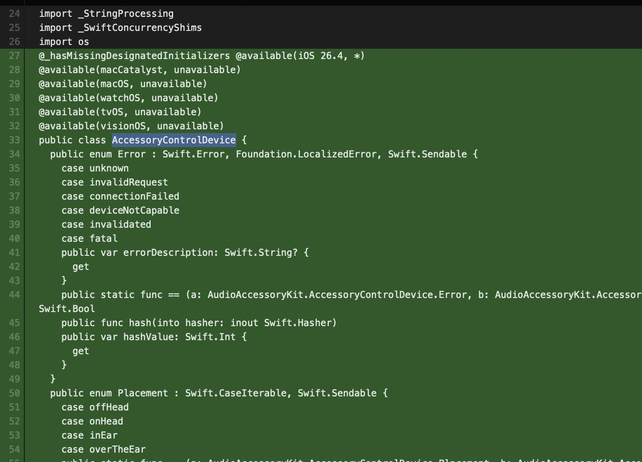Click the case deviceNotCapable entry
The width and height of the screenshot is (642, 462).
pos(120,210)
